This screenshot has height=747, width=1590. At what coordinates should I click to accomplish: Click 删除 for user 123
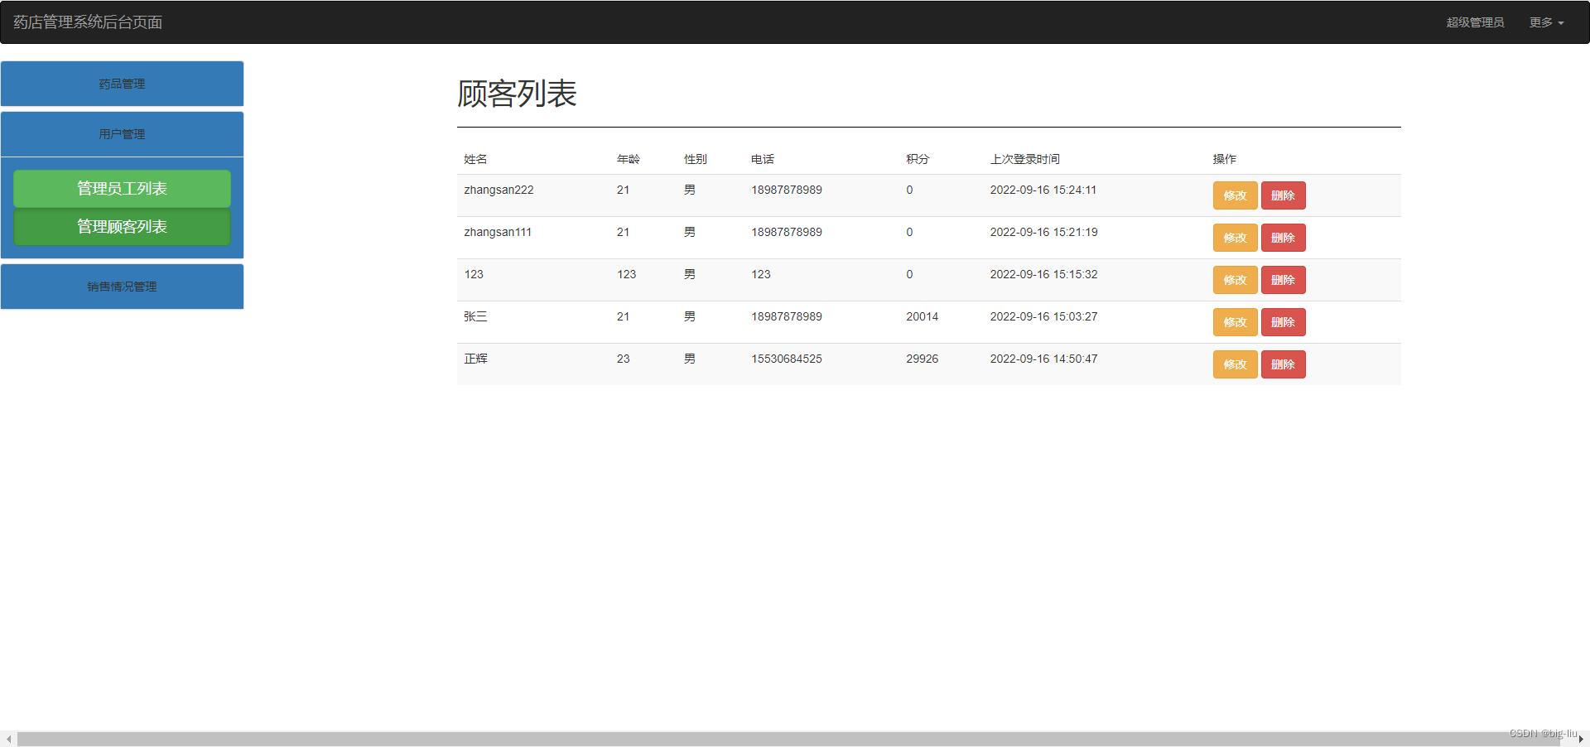[x=1283, y=280]
